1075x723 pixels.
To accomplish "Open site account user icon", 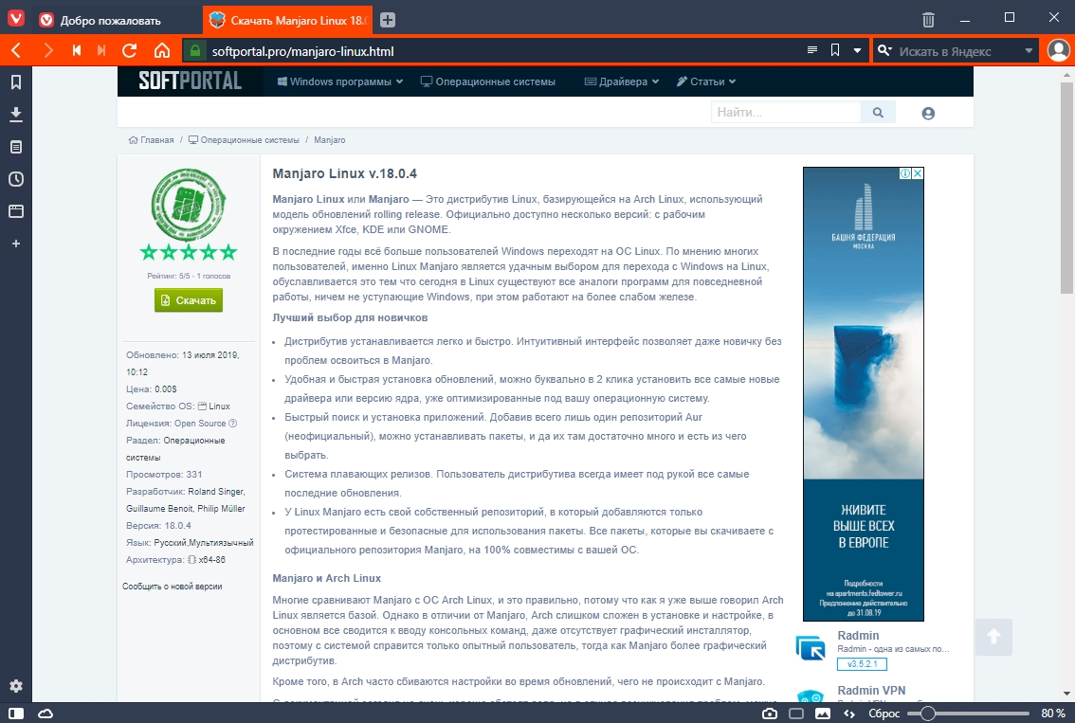I will (x=928, y=113).
